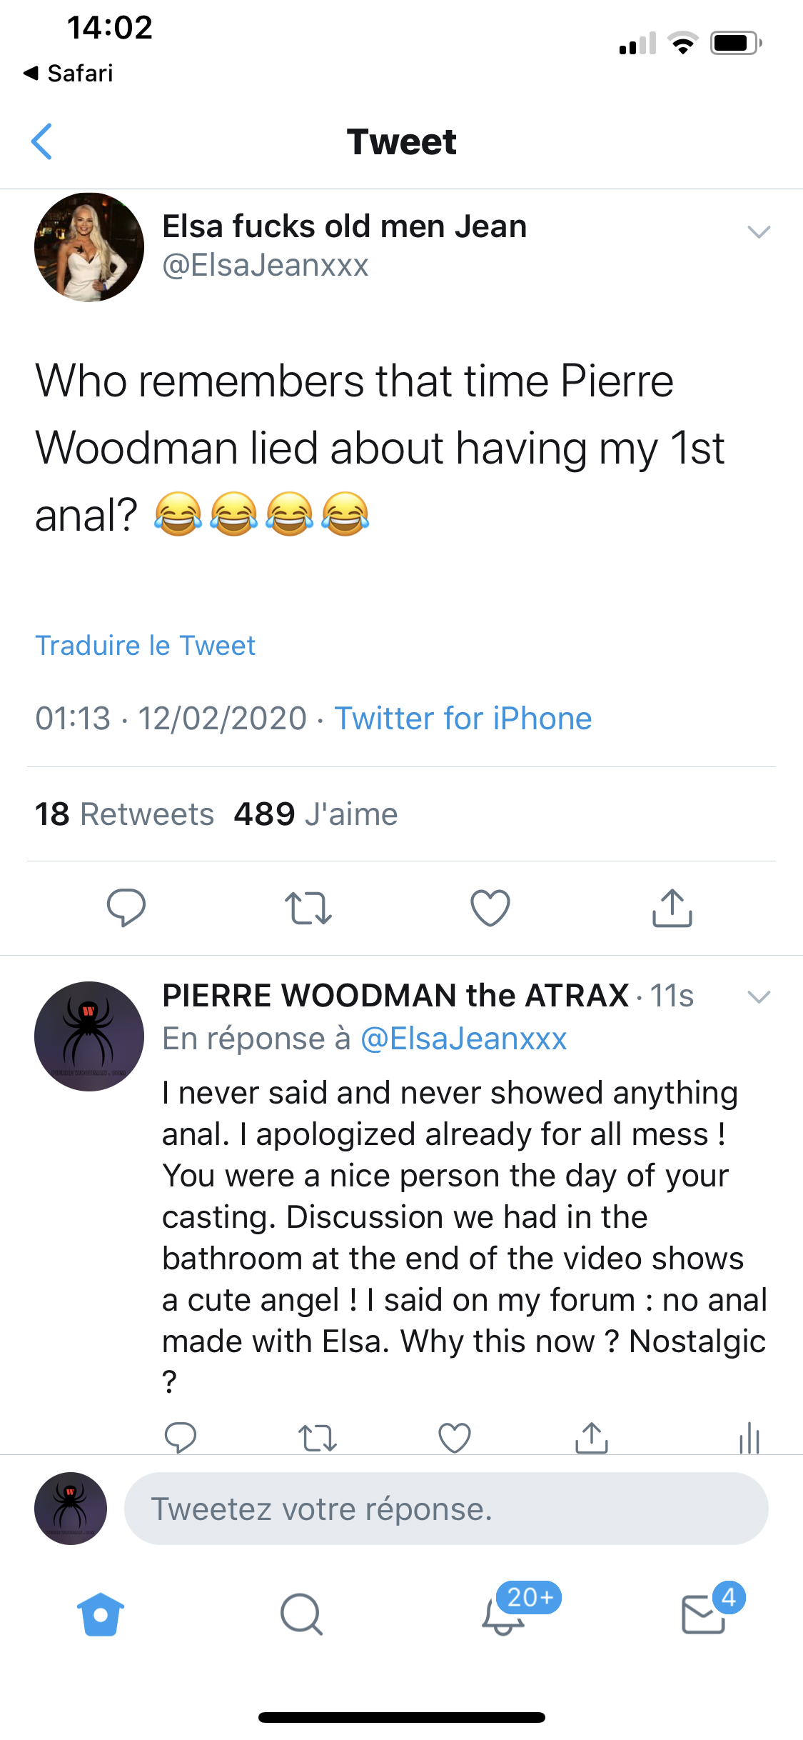803x1740 pixels.
Task: Go to the Home tab
Action: pyautogui.click(x=101, y=1614)
